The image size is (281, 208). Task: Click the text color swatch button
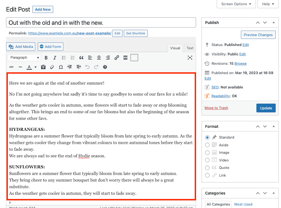pyautogui.click(x=29, y=67)
